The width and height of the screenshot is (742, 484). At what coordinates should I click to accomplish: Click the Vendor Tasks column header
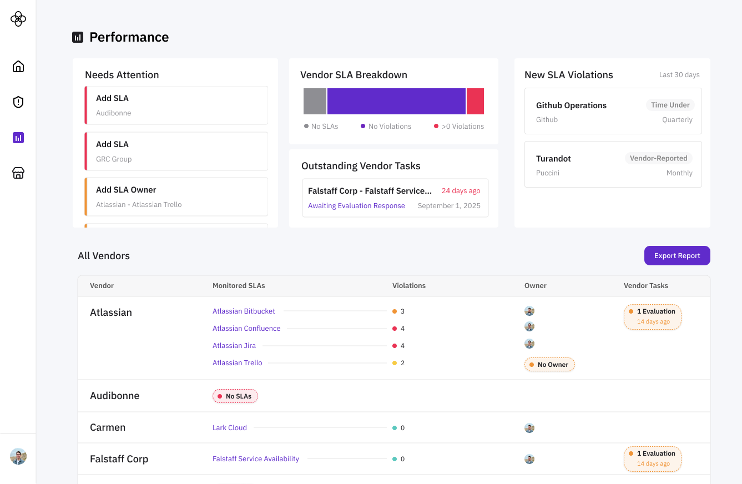[646, 285]
